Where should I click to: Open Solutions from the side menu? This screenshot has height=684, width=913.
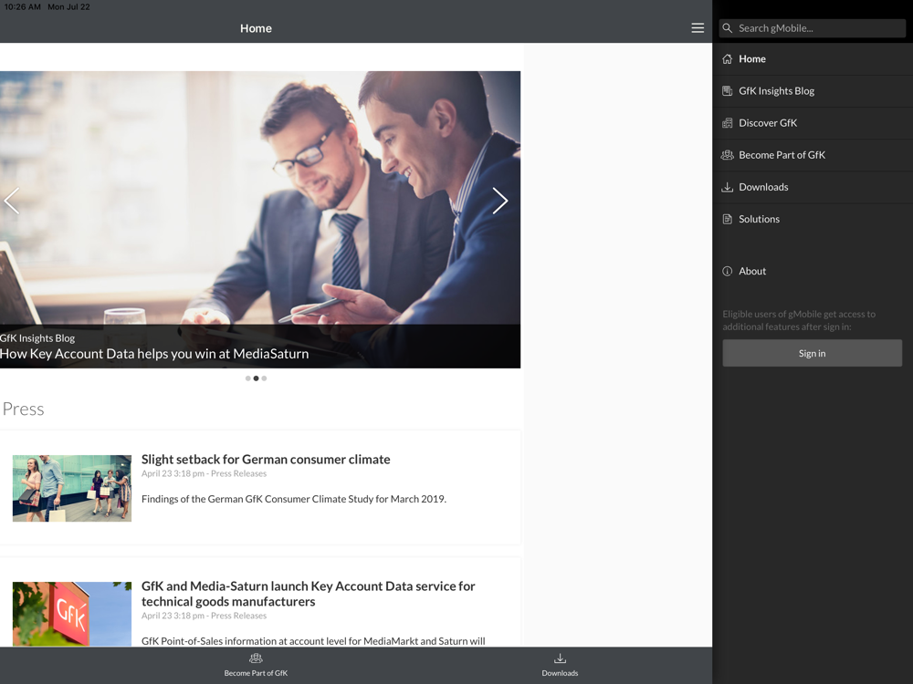[813, 219]
